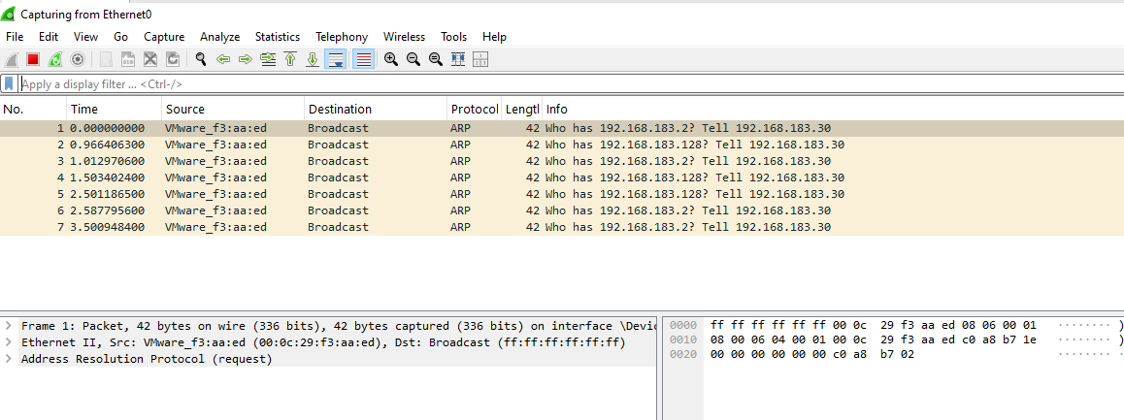Expand the Ethernet II detail row

pos(8,342)
